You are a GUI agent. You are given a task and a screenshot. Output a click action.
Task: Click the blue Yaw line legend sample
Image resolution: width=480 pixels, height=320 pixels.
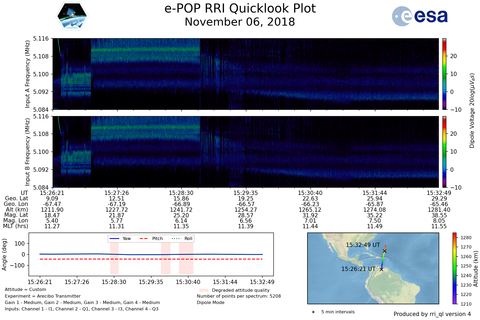click(114, 238)
